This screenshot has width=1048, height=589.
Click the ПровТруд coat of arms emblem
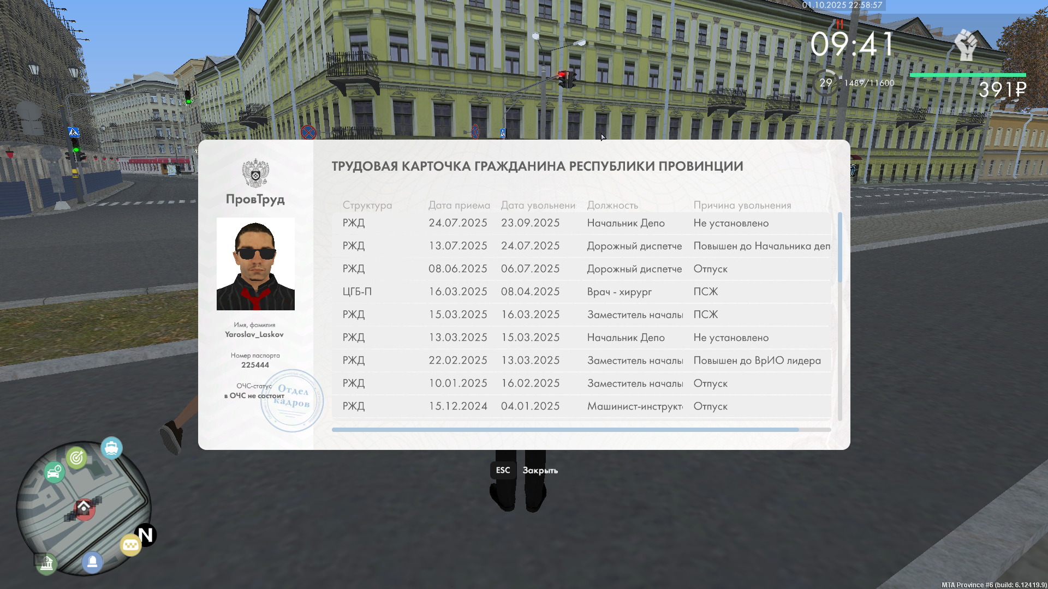[255, 173]
